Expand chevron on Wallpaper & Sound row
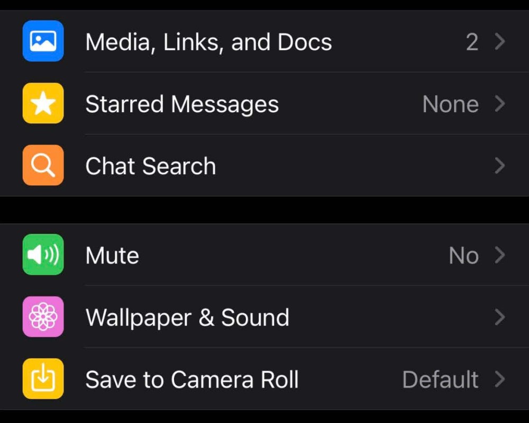 500,317
